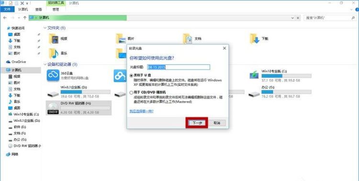359x181 pixels.
Task: Click the new folder icon in quick access toolbar
Action: coord(16,3)
